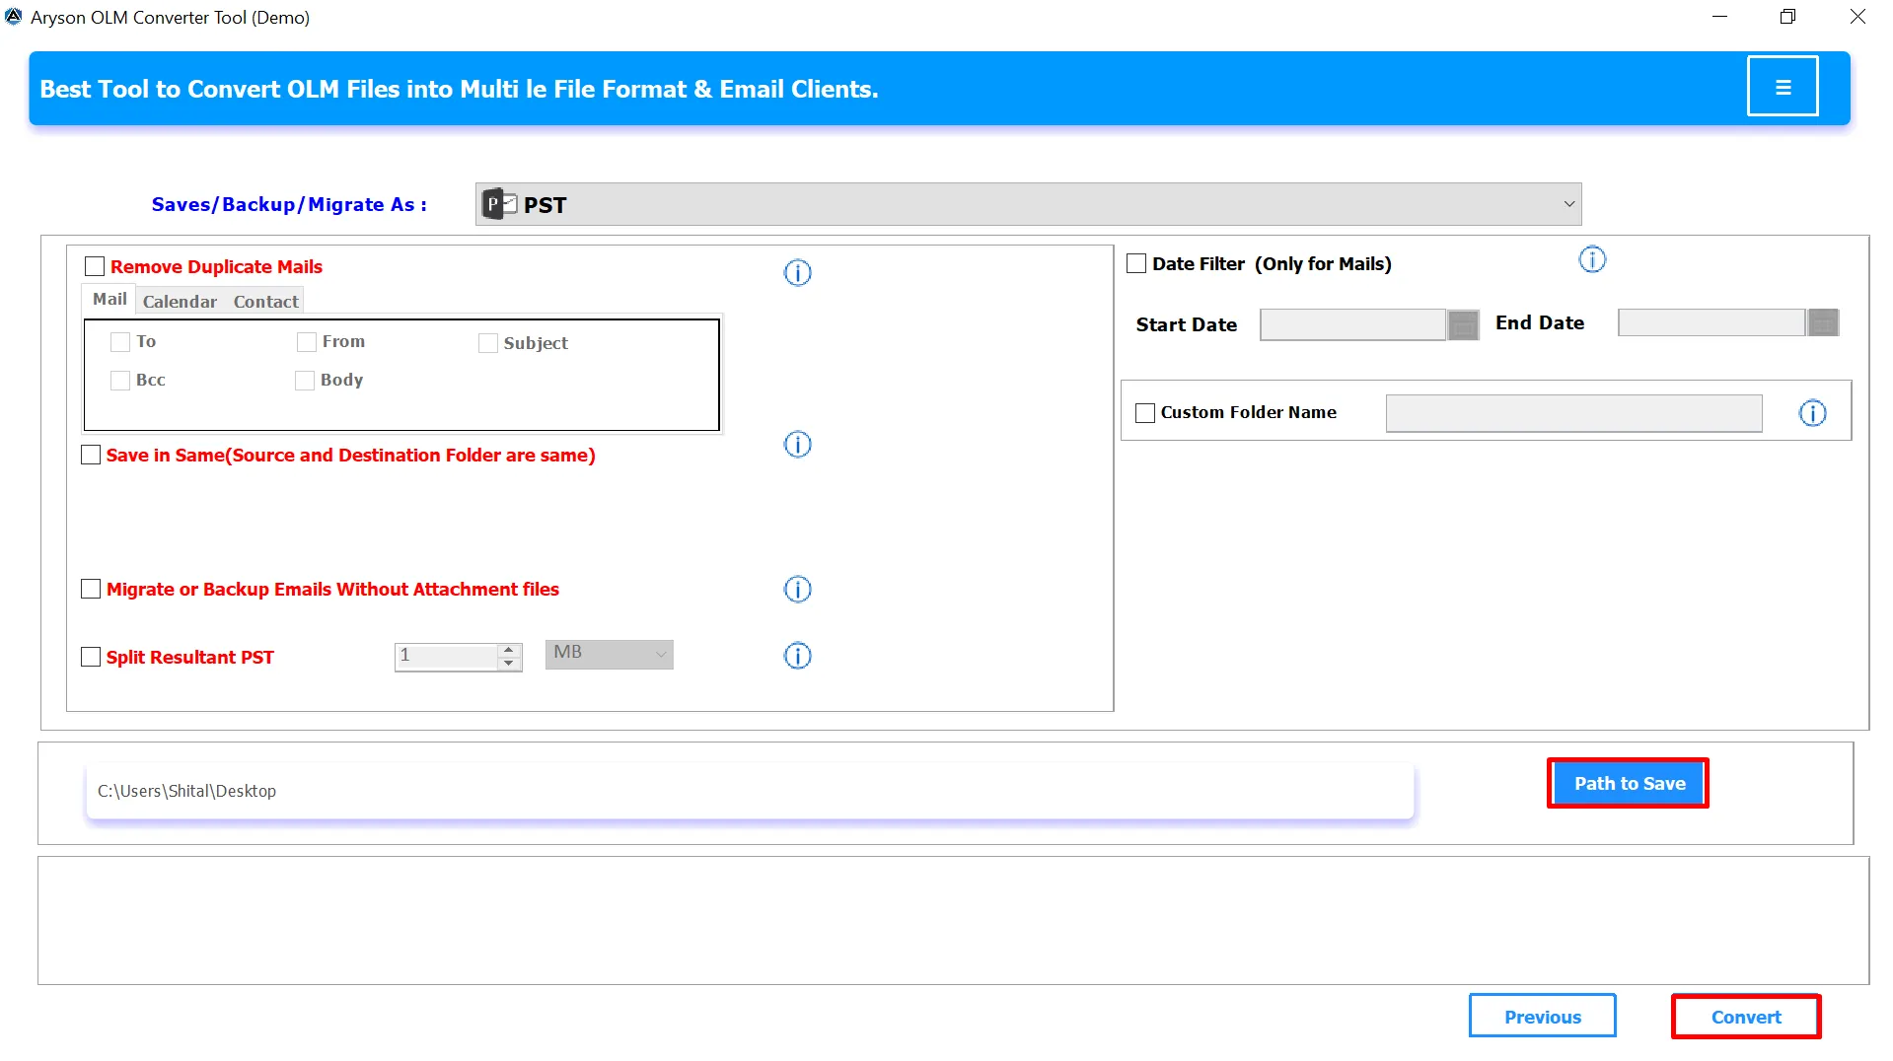Click info icon next to Date Filter
This screenshot has height=1061, width=1893.
tap(1592, 260)
